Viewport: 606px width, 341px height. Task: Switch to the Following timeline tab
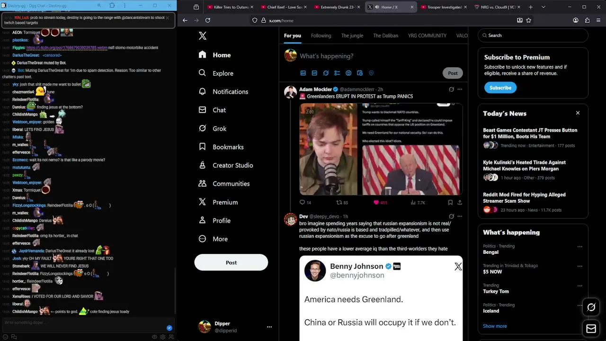321,36
